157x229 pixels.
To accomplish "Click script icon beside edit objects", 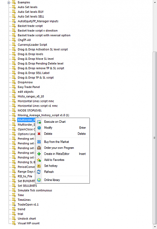I will coord(14,92).
